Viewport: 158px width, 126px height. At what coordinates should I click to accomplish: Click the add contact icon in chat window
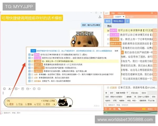click(100, 17)
